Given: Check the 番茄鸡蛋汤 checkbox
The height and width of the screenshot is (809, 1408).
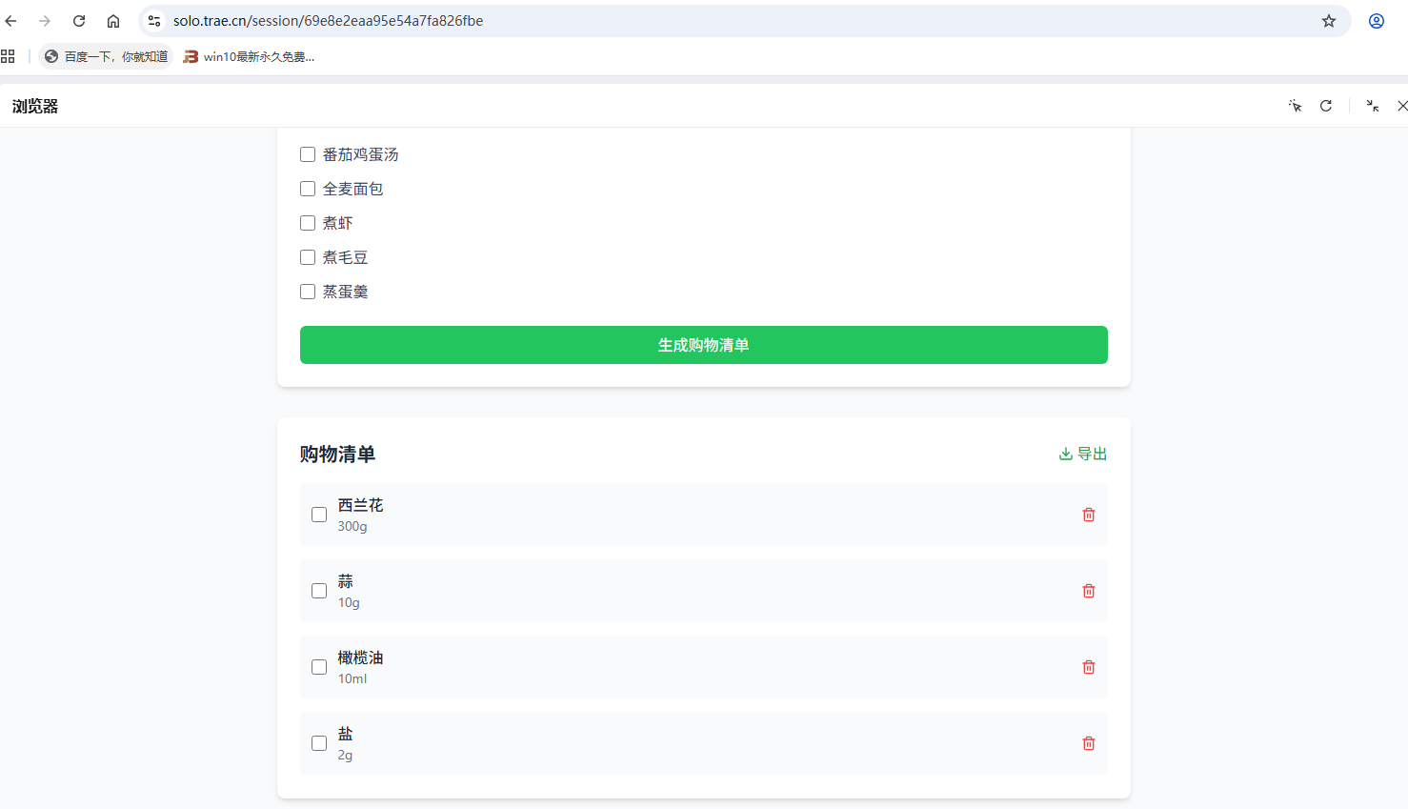Looking at the screenshot, I should [x=308, y=154].
